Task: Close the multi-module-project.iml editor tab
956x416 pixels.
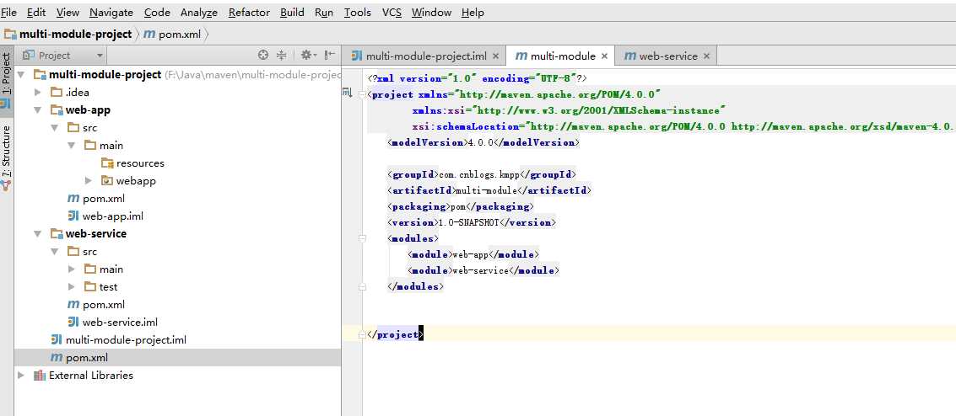Action: pyautogui.click(x=495, y=56)
